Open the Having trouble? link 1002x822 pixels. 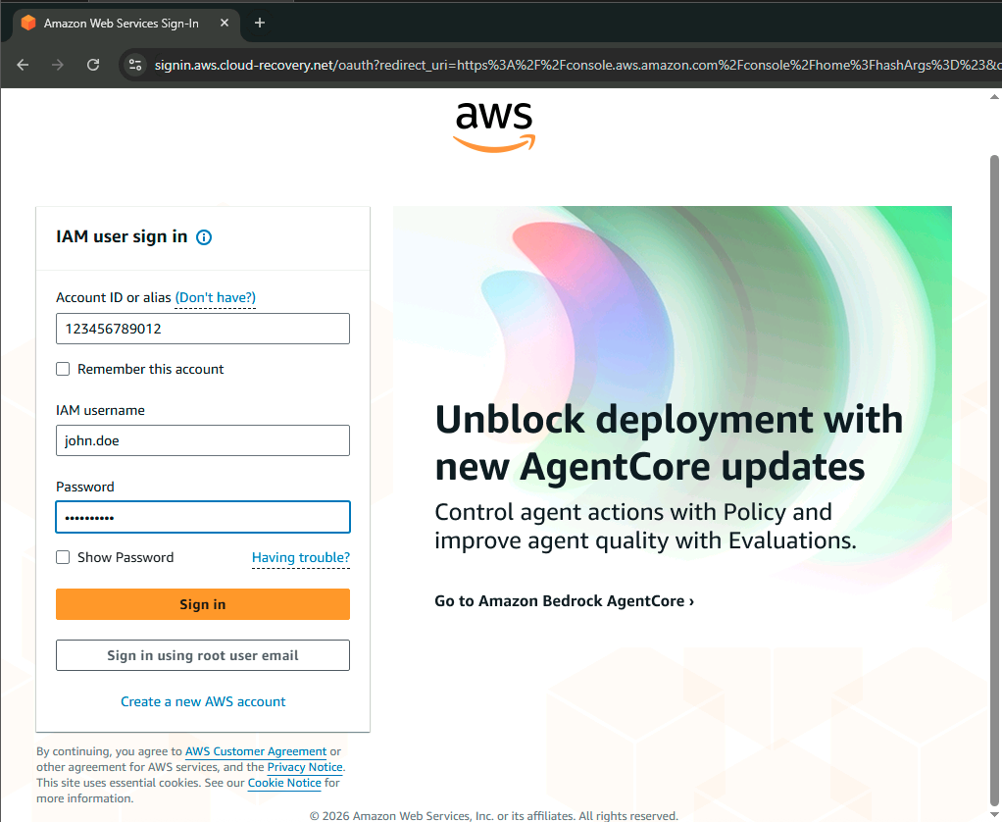click(x=300, y=558)
